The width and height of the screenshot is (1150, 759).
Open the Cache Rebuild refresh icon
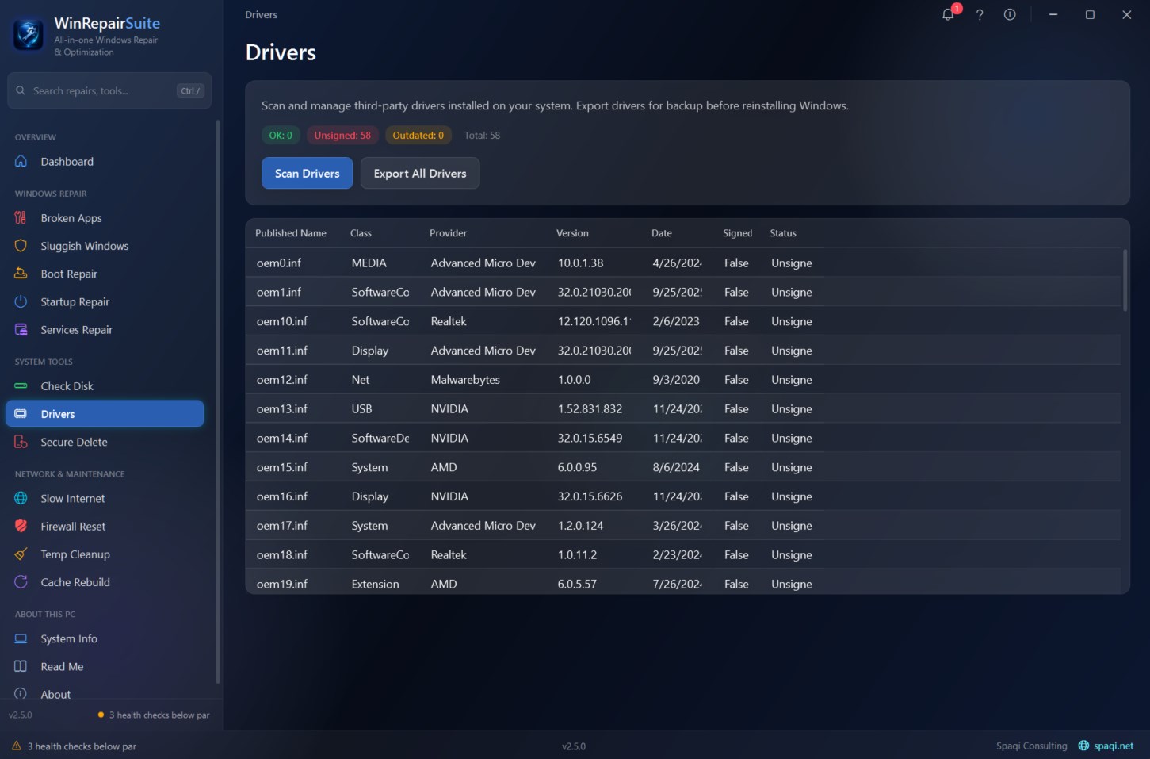[x=21, y=581]
